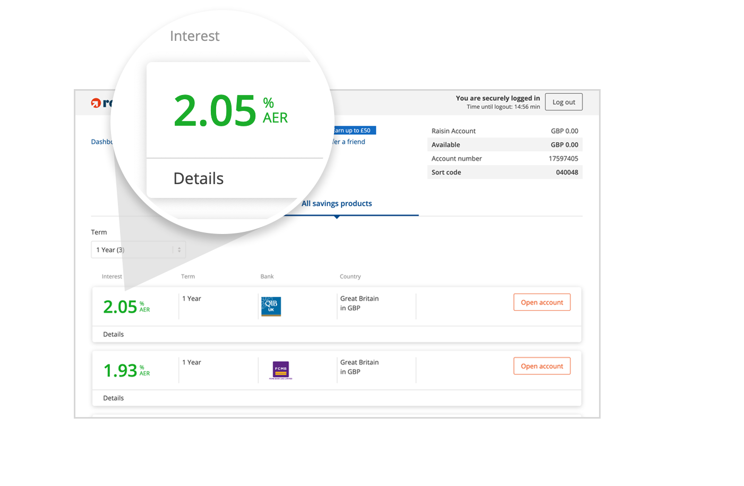Click the sort code 040048
The width and height of the screenshot is (744, 486).
click(x=567, y=172)
